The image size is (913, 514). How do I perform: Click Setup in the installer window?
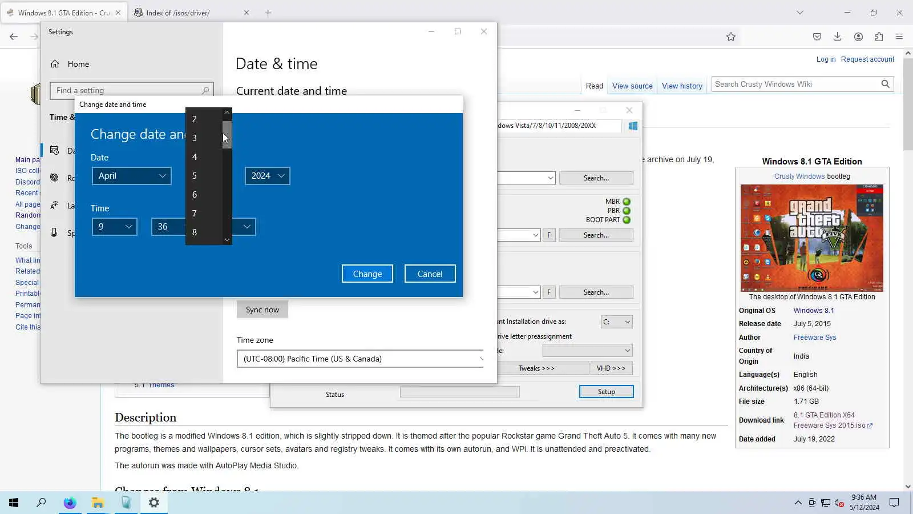click(606, 392)
